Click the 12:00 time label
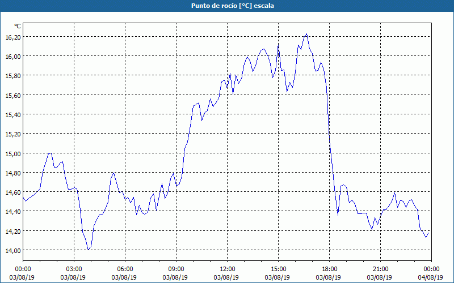Screen dimensions: 454x283 pyautogui.click(x=228, y=269)
